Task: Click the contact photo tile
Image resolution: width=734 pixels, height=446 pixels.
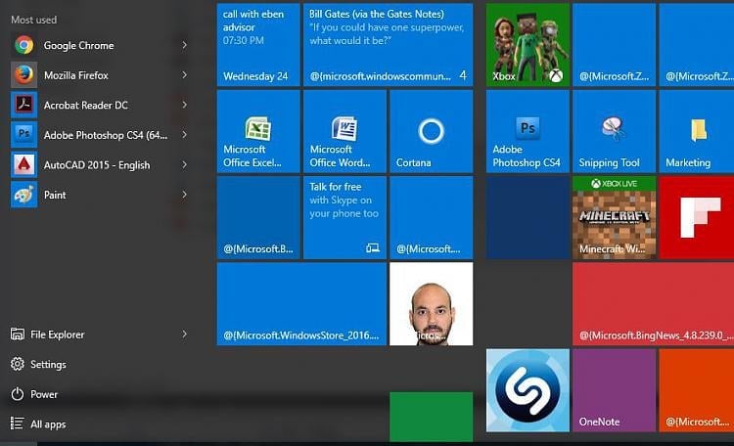Action: coord(431,303)
